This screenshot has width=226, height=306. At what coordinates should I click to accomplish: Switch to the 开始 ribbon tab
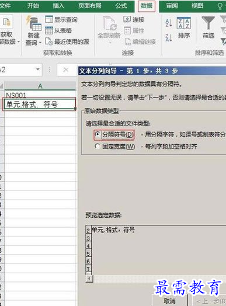coord(33,6)
